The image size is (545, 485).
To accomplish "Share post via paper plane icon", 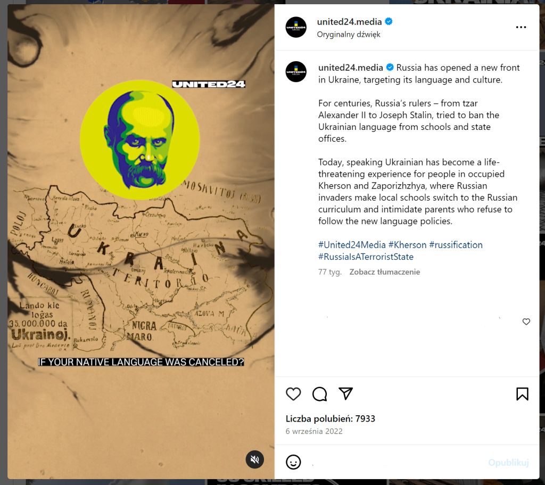I will click(346, 393).
